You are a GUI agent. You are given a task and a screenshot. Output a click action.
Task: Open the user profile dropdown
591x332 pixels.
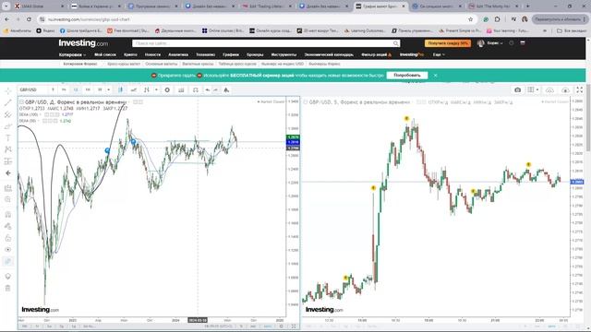tap(490, 43)
